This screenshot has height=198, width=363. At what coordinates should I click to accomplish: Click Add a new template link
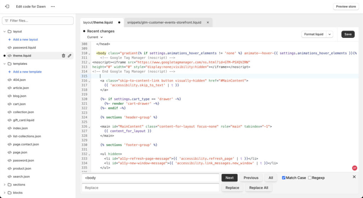click(x=27, y=72)
